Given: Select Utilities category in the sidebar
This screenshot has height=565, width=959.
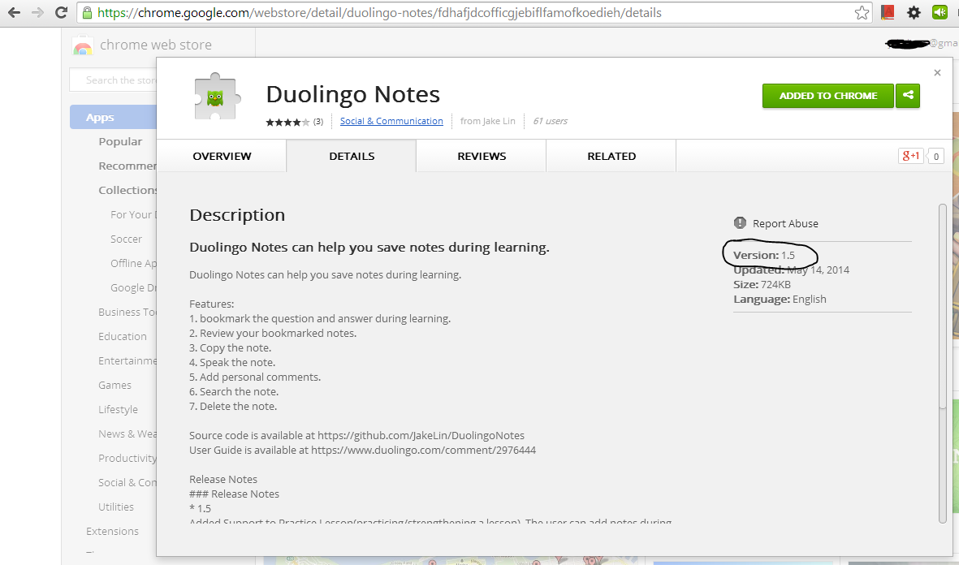Looking at the screenshot, I should [116, 507].
